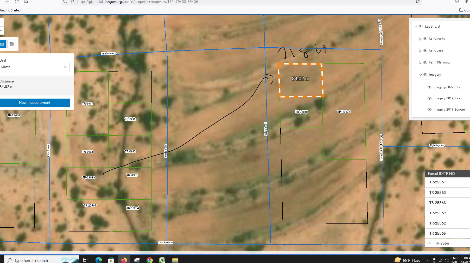Open the browser library icon
The width and height of the screenshot is (470, 263).
(x=466, y=2)
